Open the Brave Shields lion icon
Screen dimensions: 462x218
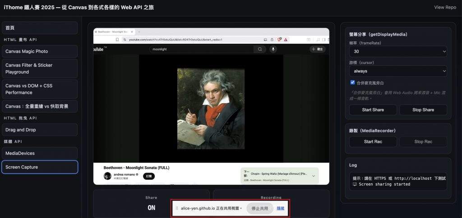point(279,39)
